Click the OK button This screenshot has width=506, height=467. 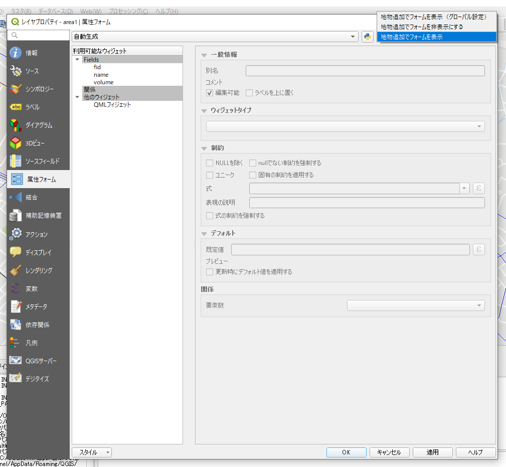pos(346,452)
